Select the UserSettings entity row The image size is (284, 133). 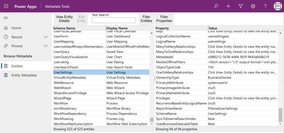pos(101,72)
